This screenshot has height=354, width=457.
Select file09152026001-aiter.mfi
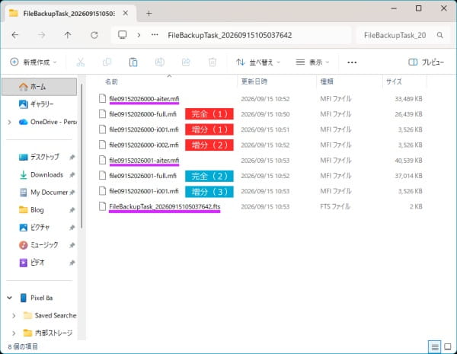click(x=144, y=160)
